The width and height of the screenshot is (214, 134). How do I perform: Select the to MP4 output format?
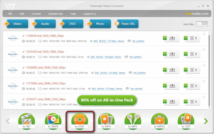[106, 121]
